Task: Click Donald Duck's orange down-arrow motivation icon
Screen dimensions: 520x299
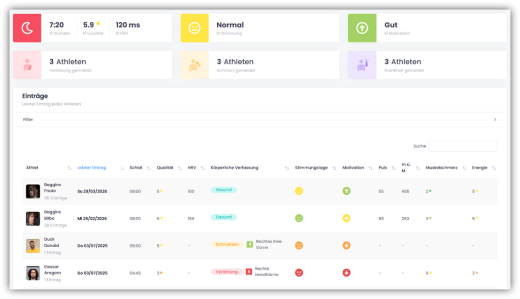Action: click(346, 246)
